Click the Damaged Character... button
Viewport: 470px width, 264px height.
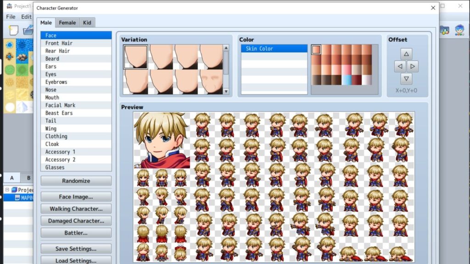[76, 220]
